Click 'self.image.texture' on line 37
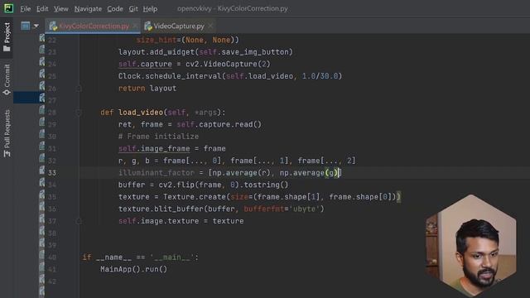Screen dimensions: 530x298 [158, 221]
